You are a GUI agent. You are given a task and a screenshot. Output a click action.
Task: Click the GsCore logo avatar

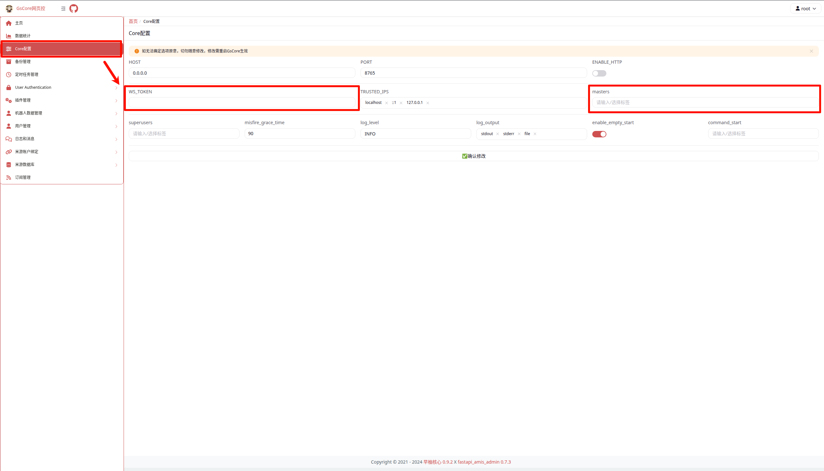pos(9,8)
